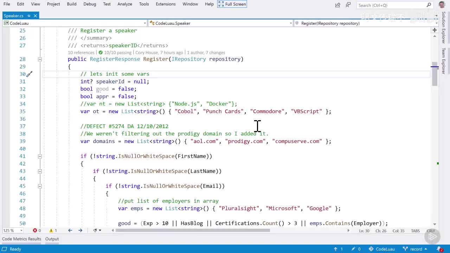Screen dimensions: 450x253
Task: Open the Project menu
Action: (53, 4)
